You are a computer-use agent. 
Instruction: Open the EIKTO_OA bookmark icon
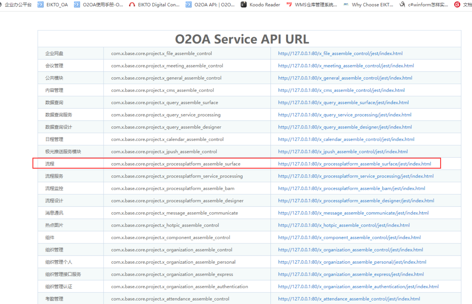[41, 4]
